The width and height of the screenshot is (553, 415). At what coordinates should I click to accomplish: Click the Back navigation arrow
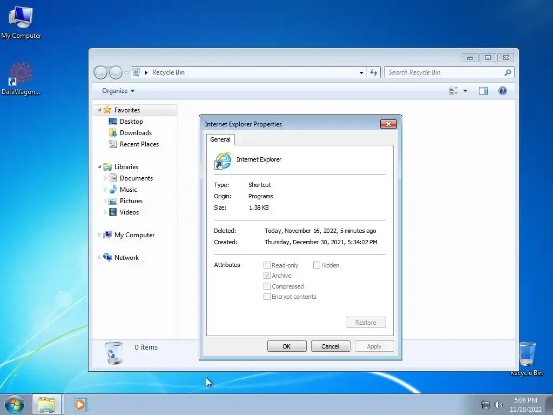100,72
